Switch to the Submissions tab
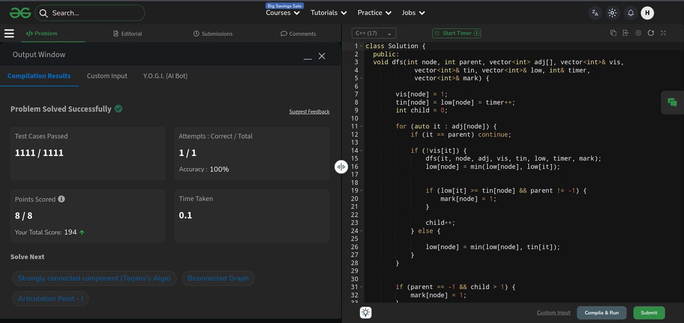 tap(213, 34)
